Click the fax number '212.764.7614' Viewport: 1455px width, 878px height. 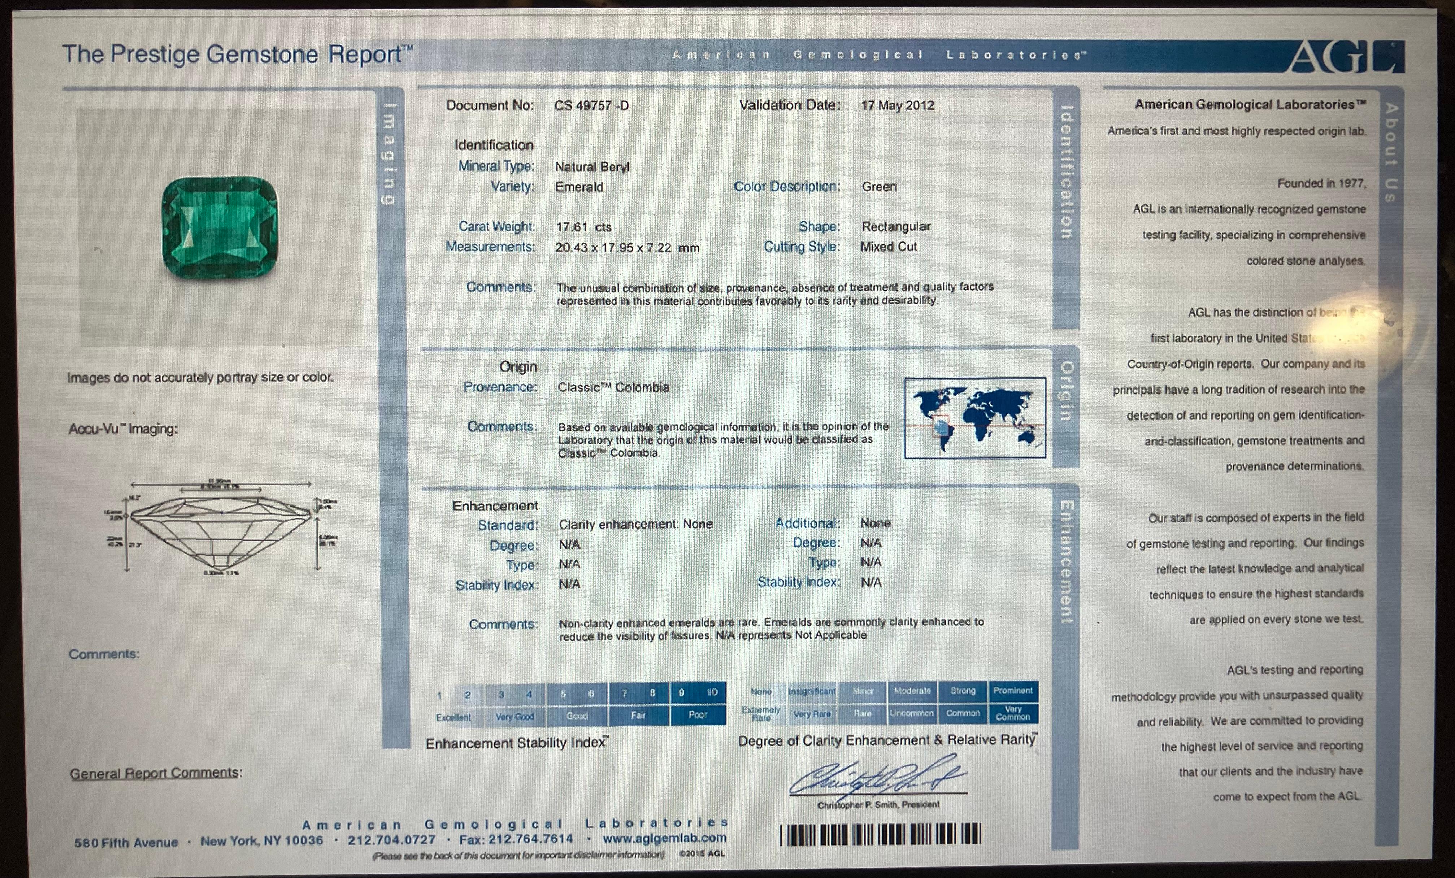click(x=530, y=838)
